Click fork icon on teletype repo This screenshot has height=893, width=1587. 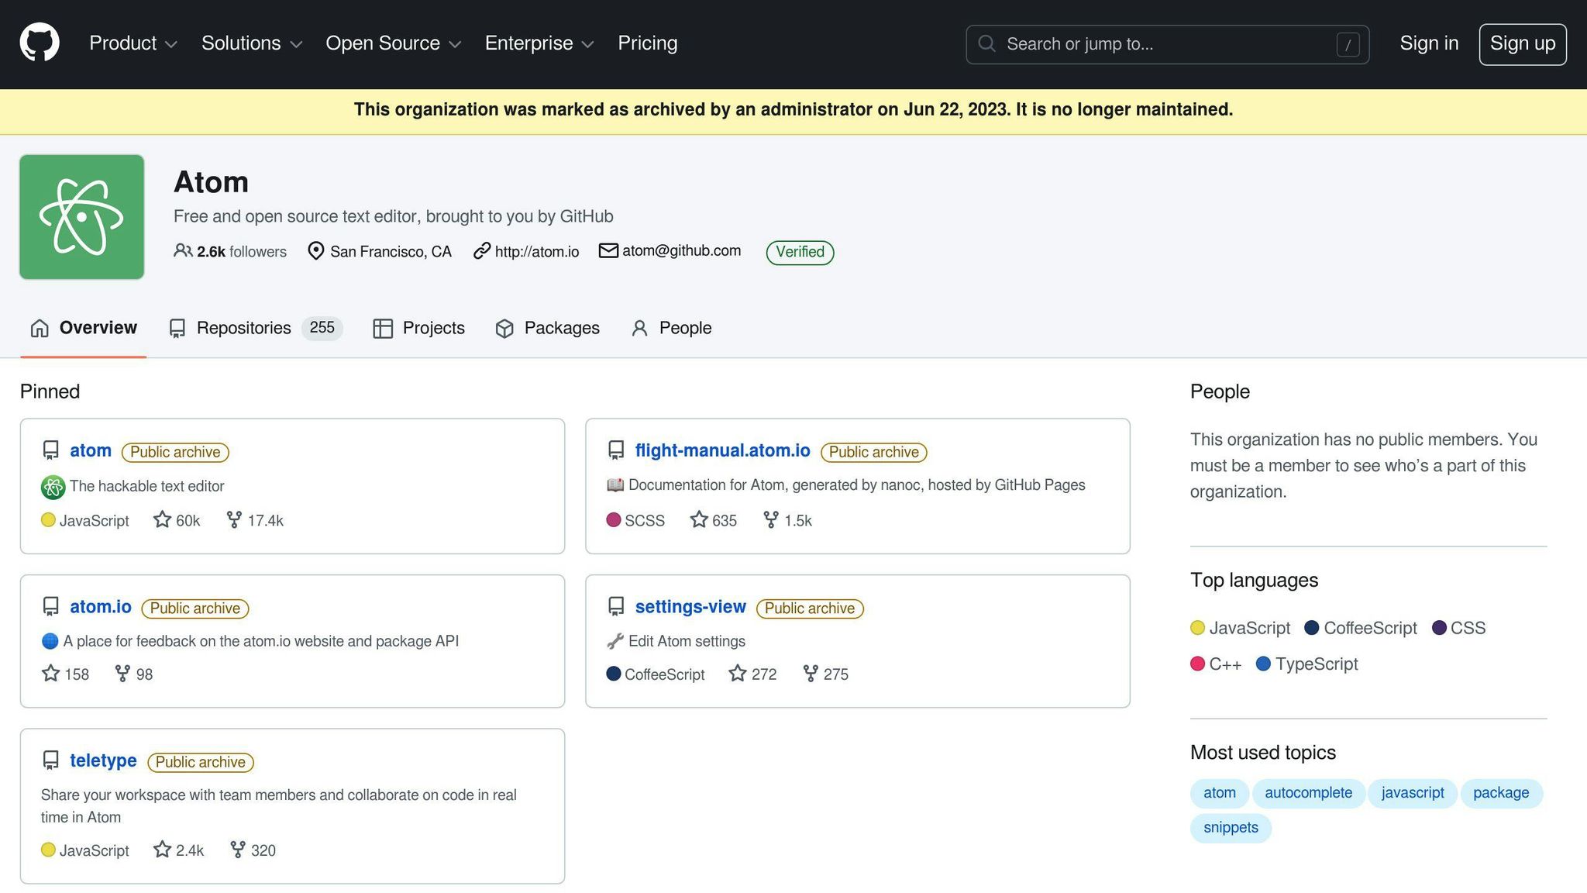(238, 850)
